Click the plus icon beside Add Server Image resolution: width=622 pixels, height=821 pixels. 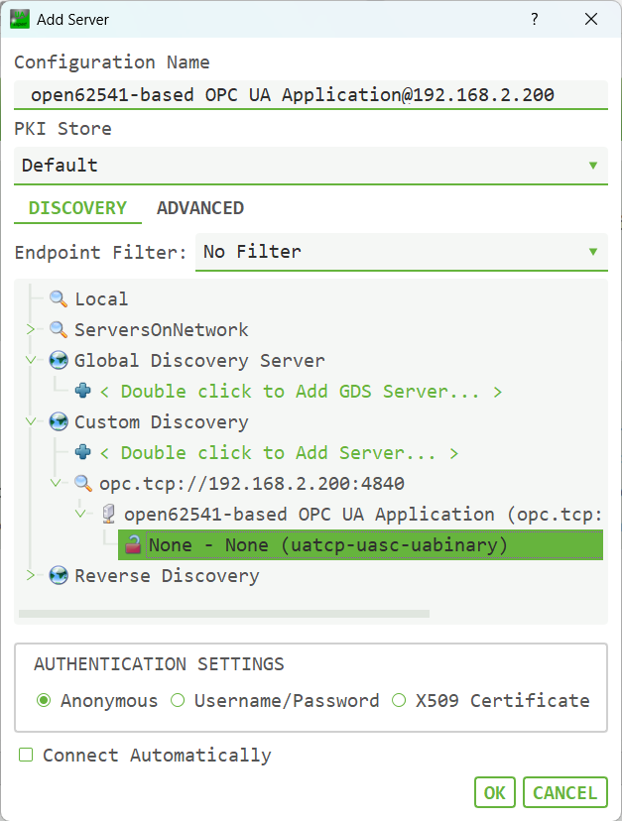tap(82, 452)
